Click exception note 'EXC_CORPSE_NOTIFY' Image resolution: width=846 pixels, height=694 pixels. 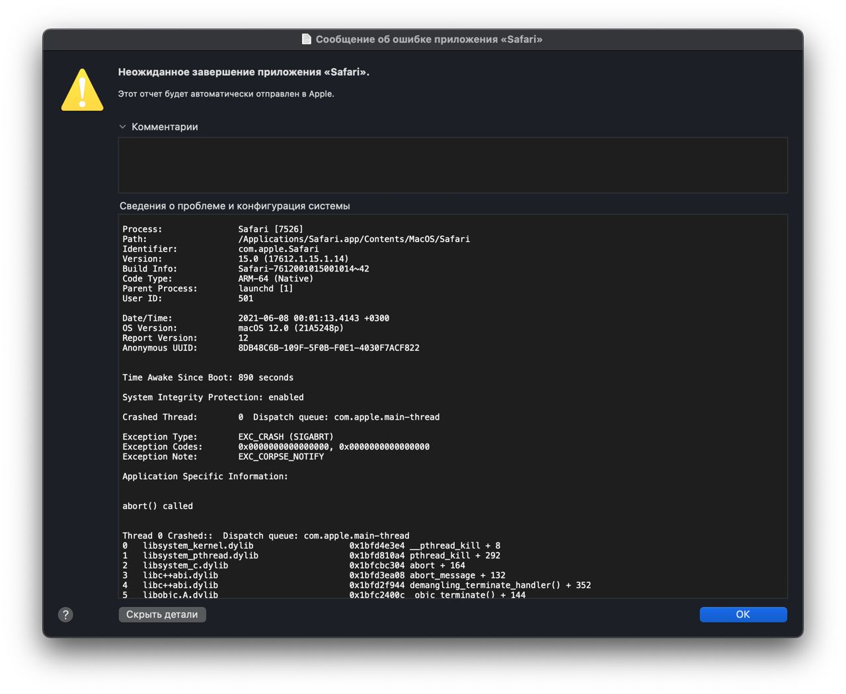tap(281, 457)
